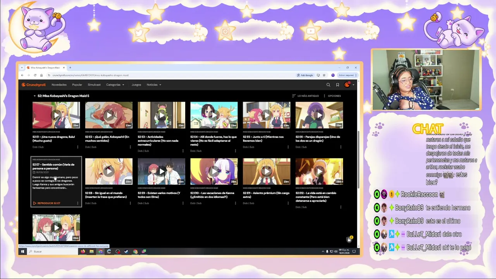The image size is (496, 279).
Task: Go back in the Chrome browser
Action: click(22, 75)
